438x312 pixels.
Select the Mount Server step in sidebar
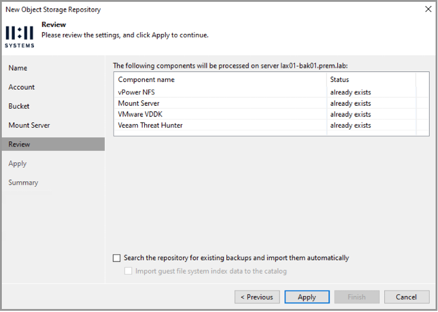[29, 125]
